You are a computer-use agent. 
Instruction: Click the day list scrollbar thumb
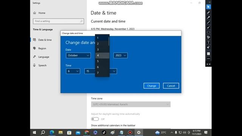click(109, 41)
